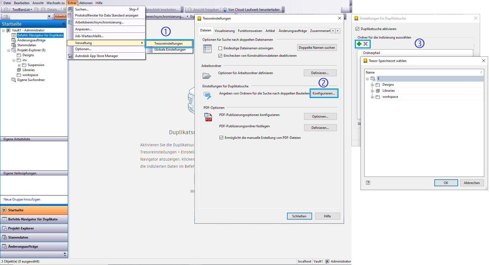Uncheck Duplikatsuche aktivieren
The height and width of the screenshot is (265, 490).
358,29
